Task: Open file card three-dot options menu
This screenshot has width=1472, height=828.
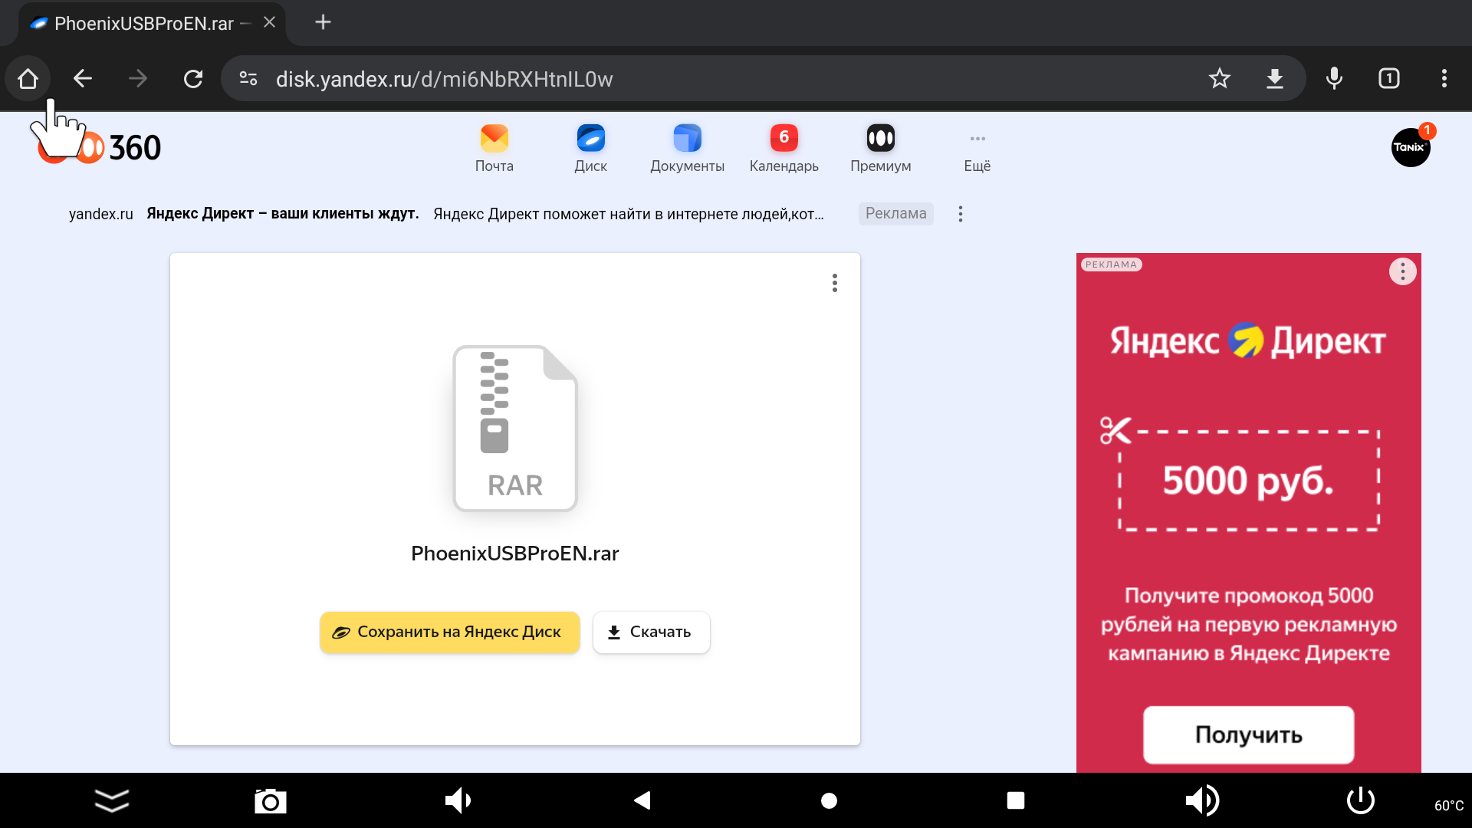Action: [835, 283]
